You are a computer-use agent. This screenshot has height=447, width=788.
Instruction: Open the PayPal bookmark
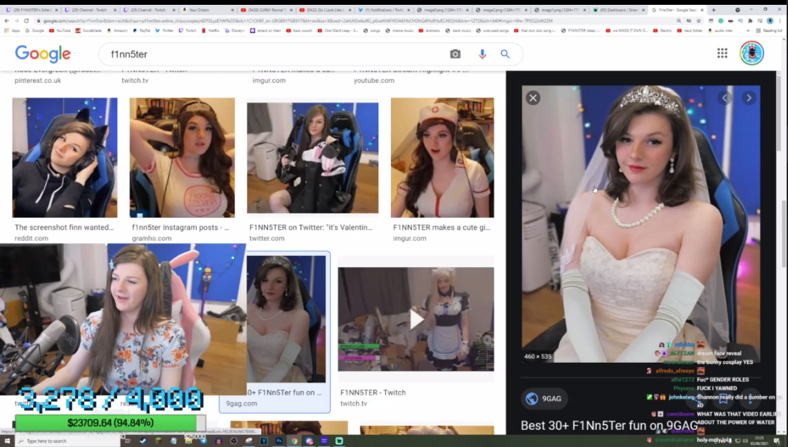(x=142, y=30)
